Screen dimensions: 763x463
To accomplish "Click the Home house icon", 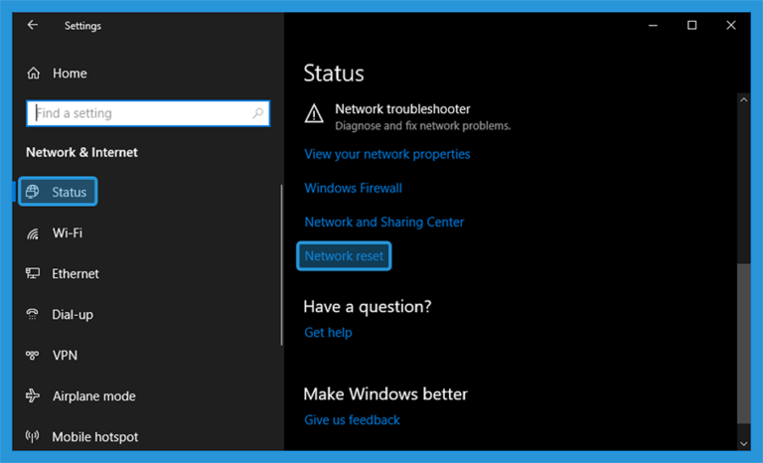I will (x=33, y=74).
